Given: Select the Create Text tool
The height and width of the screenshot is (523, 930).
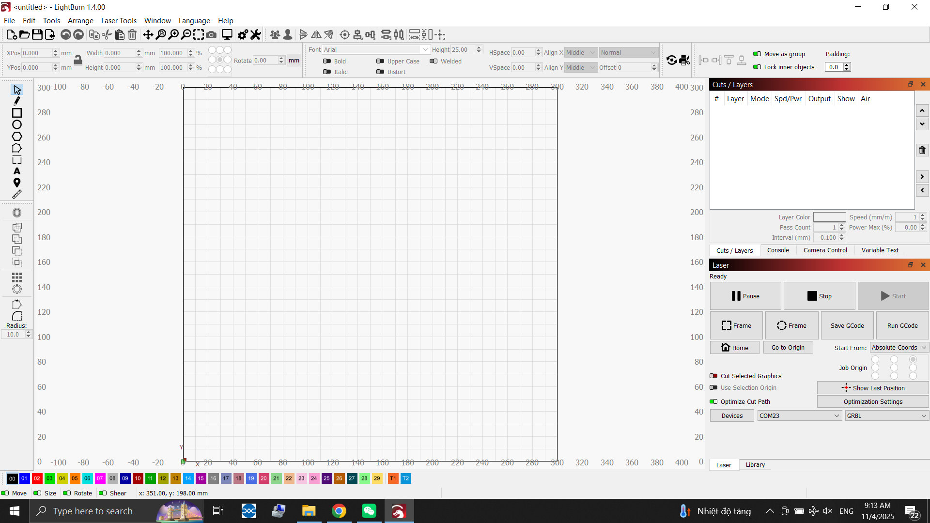Looking at the screenshot, I should [17, 171].
